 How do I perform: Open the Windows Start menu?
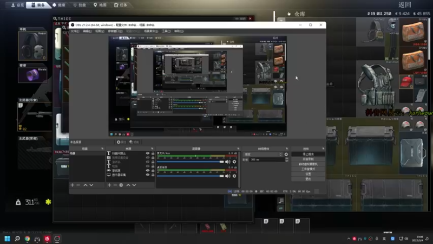tap(7, 239)
